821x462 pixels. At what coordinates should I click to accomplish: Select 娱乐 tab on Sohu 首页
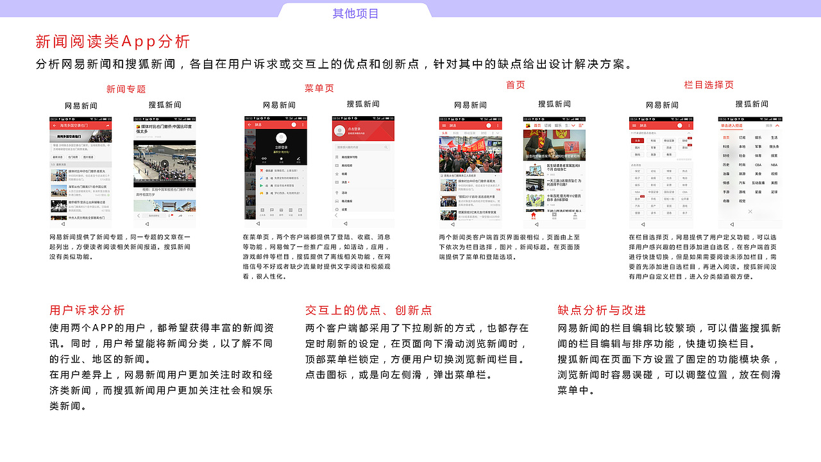pos(558,126)
